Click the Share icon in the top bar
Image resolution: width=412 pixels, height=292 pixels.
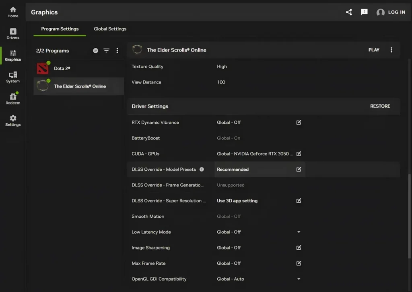click(348, 12)
